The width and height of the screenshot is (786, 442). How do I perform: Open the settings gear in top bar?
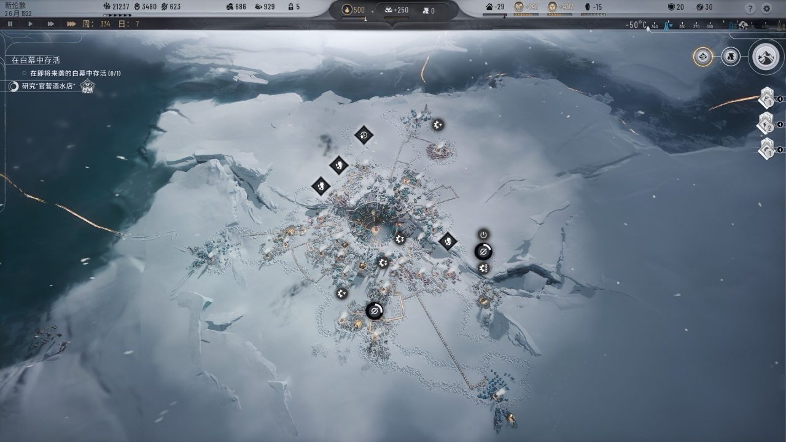(x=766, y=9)
